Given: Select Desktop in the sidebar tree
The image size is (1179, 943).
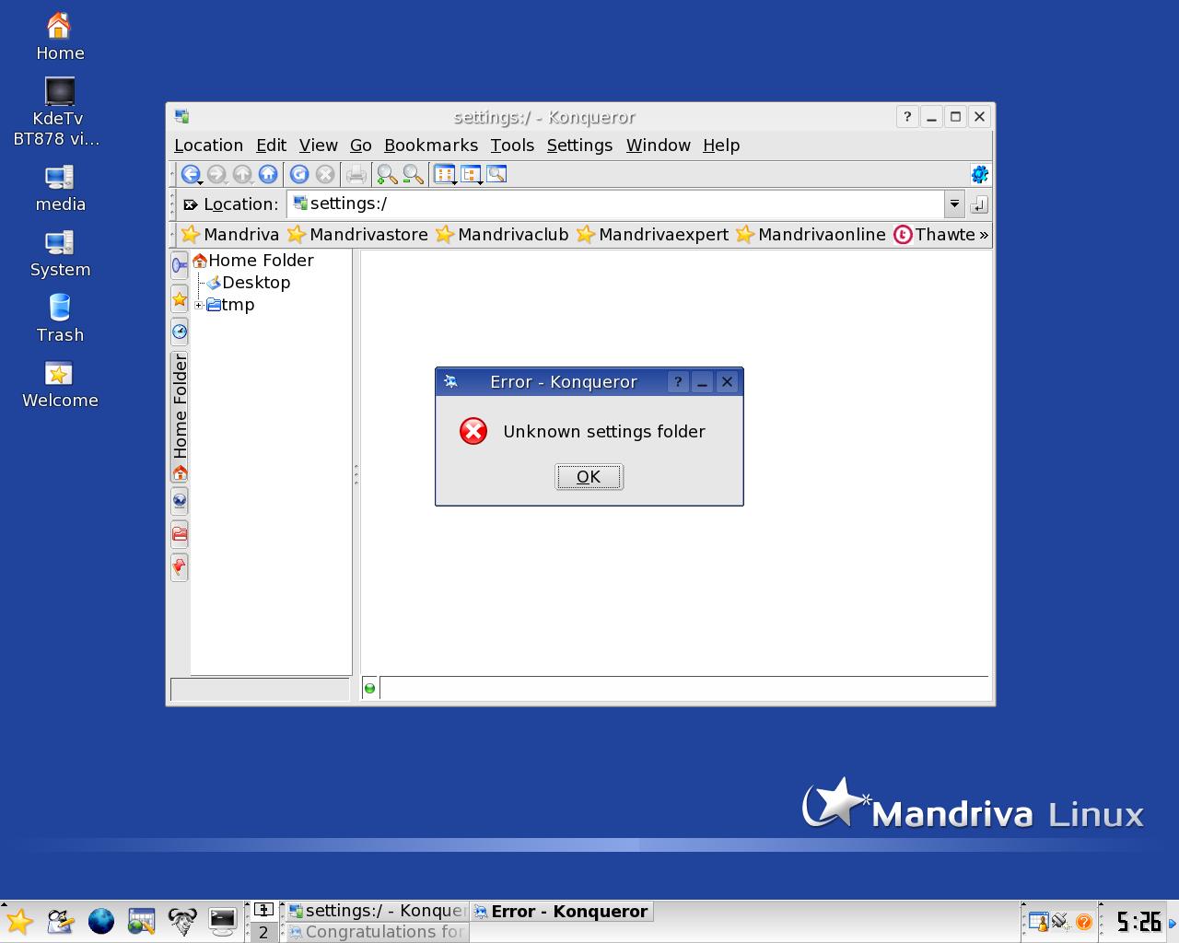Looking at the screenshot, I should point(248,283).
